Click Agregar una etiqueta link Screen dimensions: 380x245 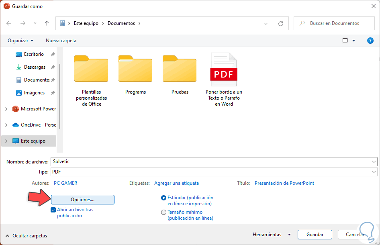pyautogui.click(x=176, y=183)
